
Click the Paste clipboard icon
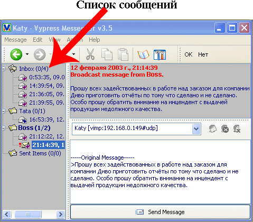point(123,54)
